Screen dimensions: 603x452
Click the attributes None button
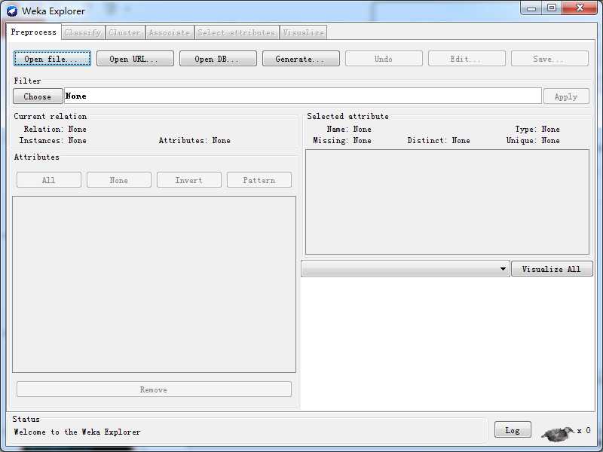119,180
